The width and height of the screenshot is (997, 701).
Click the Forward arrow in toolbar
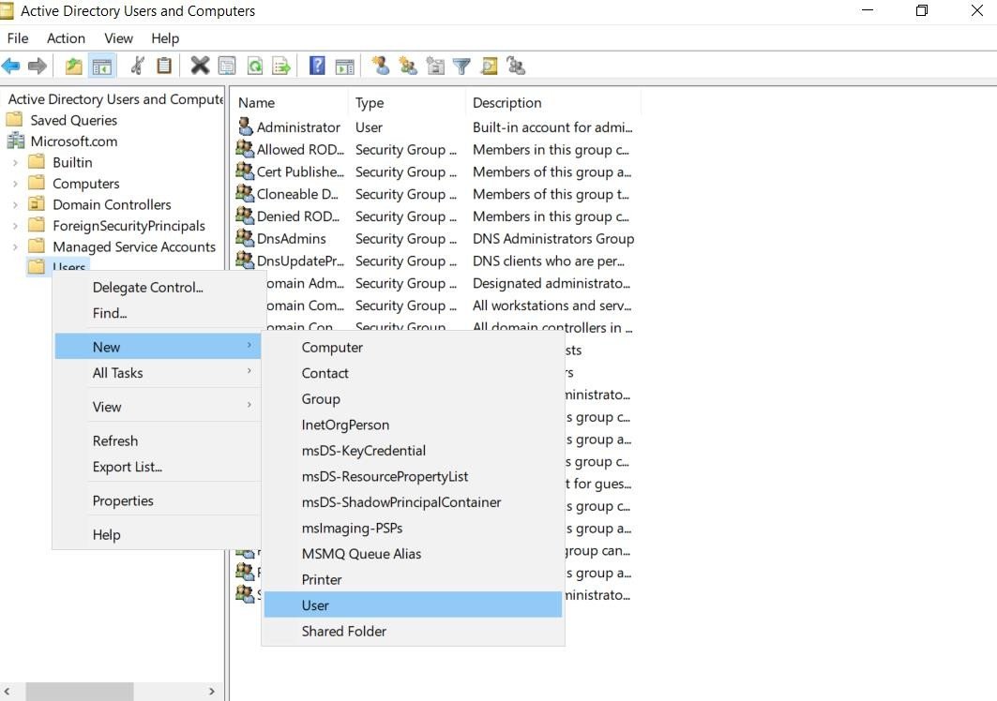click(38, 66)
